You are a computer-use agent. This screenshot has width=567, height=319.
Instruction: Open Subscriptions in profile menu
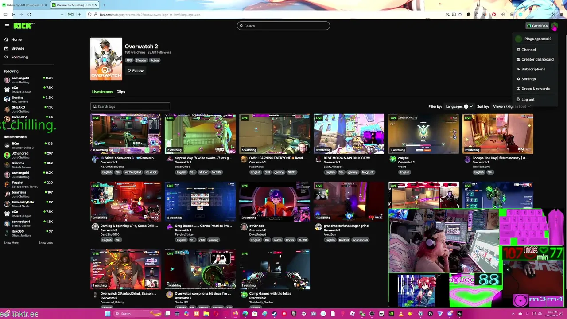pyautogui.click(x=533, y=69)
